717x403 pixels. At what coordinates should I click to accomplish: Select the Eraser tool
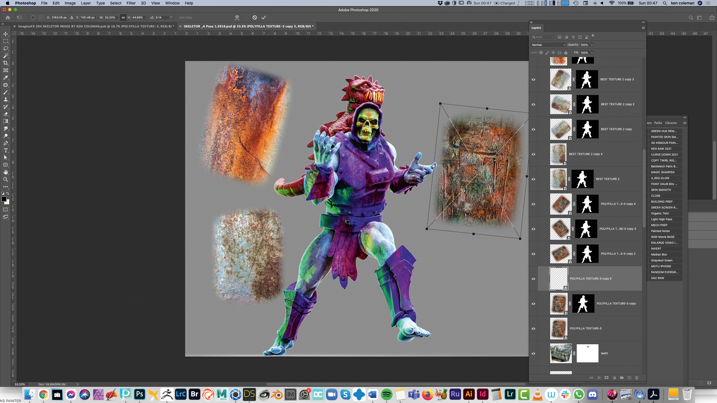(x=6, y=114)
